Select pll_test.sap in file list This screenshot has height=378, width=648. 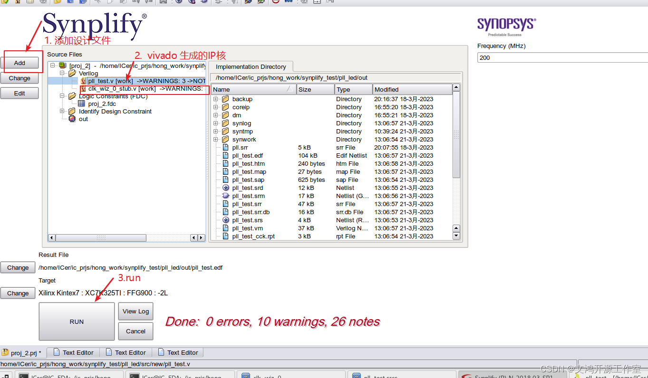[248, 180]
